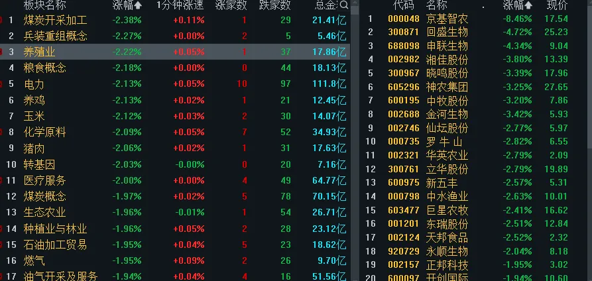Screen dimensions: 592x281
Task: Open stock 天邦食品 in the list
Action: (x=447, y=237)
